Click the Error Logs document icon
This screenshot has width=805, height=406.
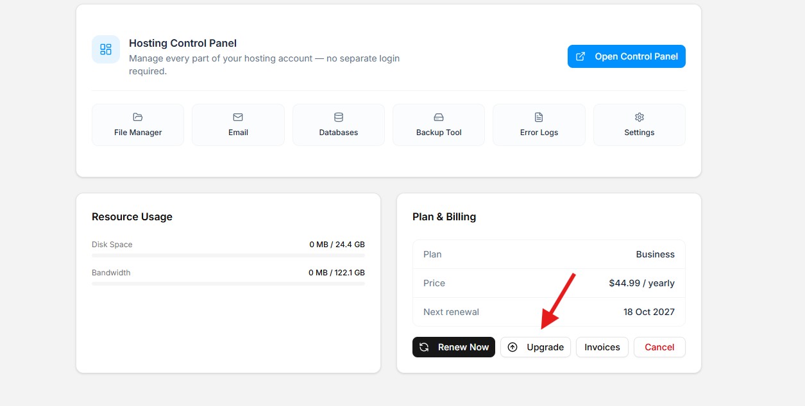(539, 117)
